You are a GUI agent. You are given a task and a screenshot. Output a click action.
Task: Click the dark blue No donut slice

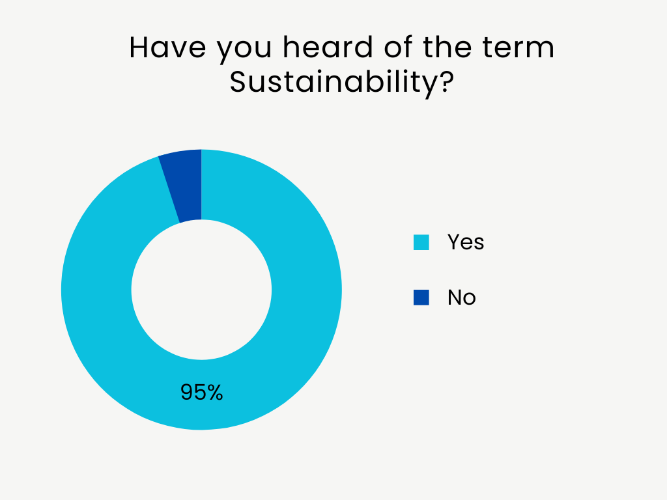pos(184,184)
